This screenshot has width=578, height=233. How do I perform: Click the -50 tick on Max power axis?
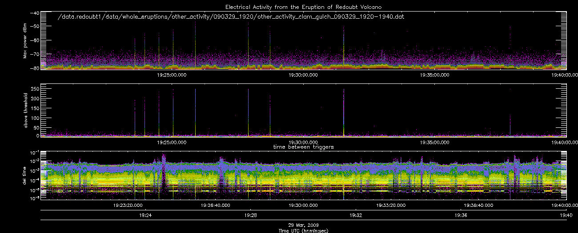(x=34, y=26)
